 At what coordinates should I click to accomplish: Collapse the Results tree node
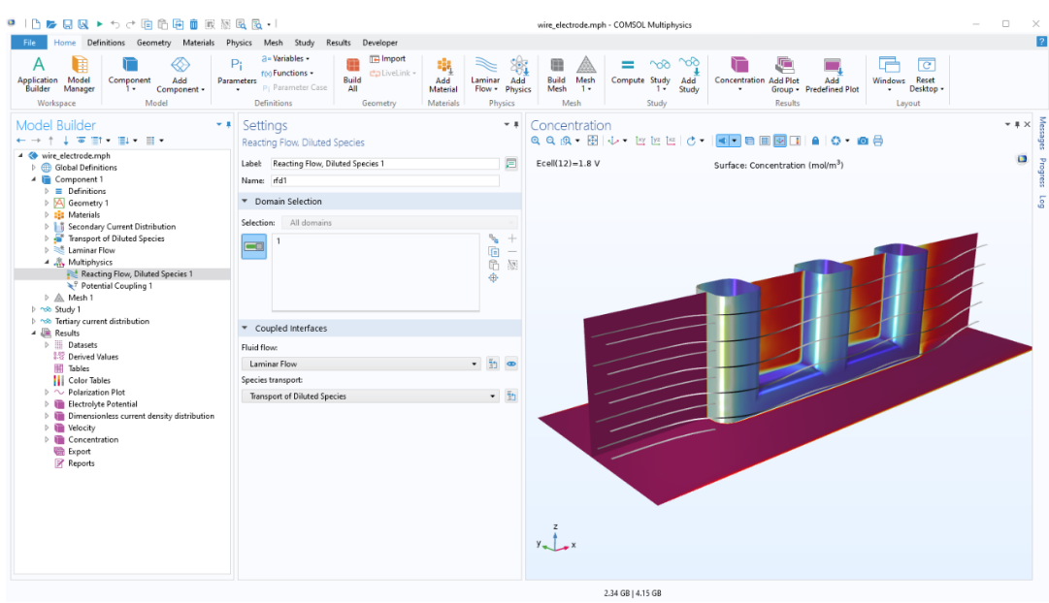point(33,333)
